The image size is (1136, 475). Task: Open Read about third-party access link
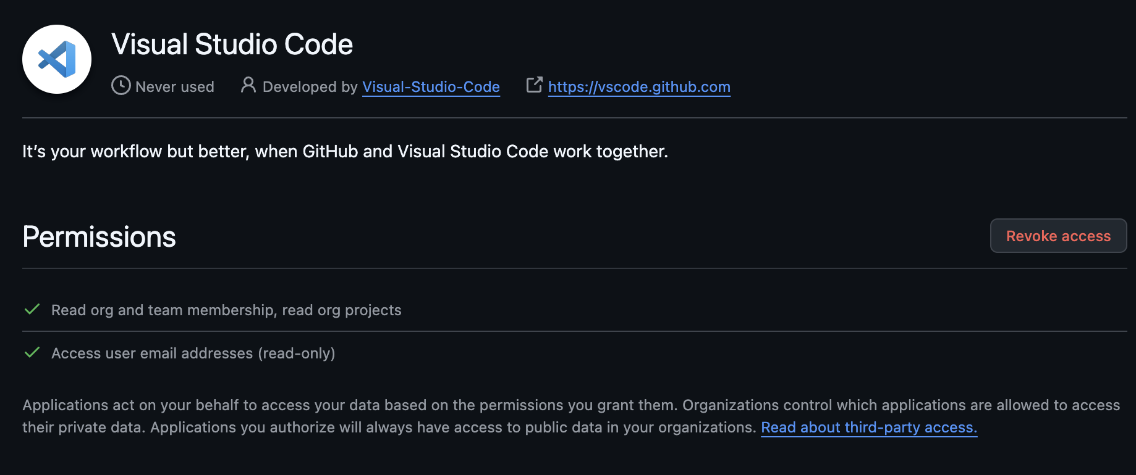pos(869,427)
